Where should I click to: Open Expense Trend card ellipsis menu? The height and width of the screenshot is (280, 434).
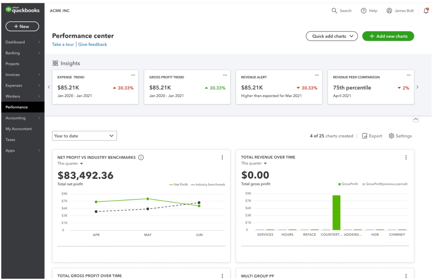tap(133, 75)
